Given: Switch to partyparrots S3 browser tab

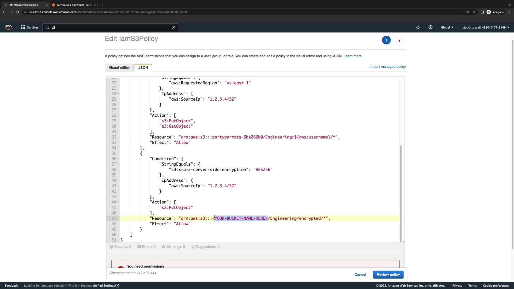Looking at the screenshot, I should 72,5.
